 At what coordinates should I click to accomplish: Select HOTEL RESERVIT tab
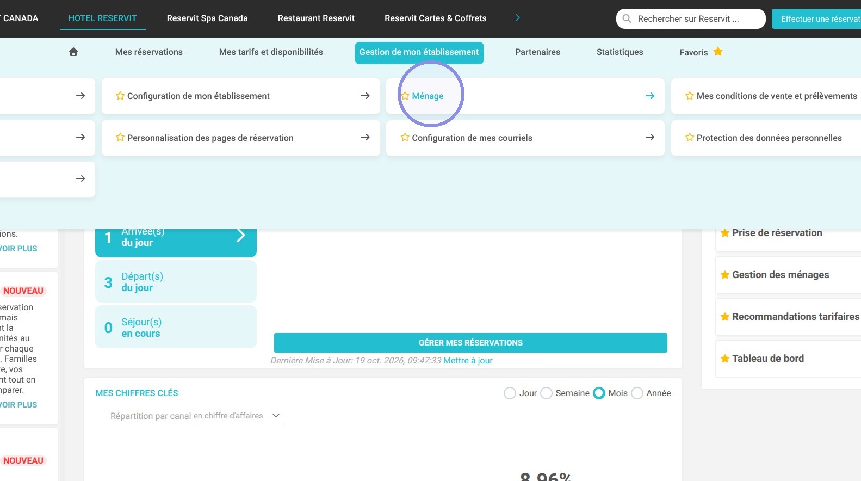click(102, 18)
